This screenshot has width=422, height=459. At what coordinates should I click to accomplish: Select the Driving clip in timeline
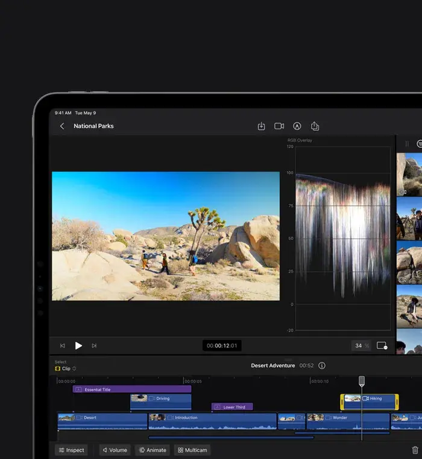pos(161,402)
